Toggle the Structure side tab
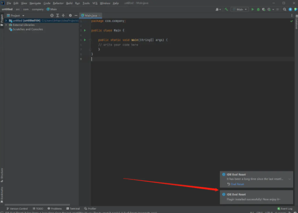 (2, 175)
